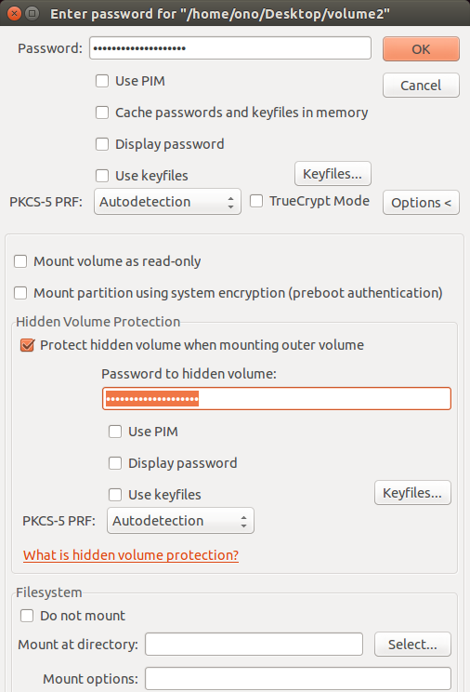Collapse the dialog with Options < button
The image size is (470, 692).
click(421, 203)
